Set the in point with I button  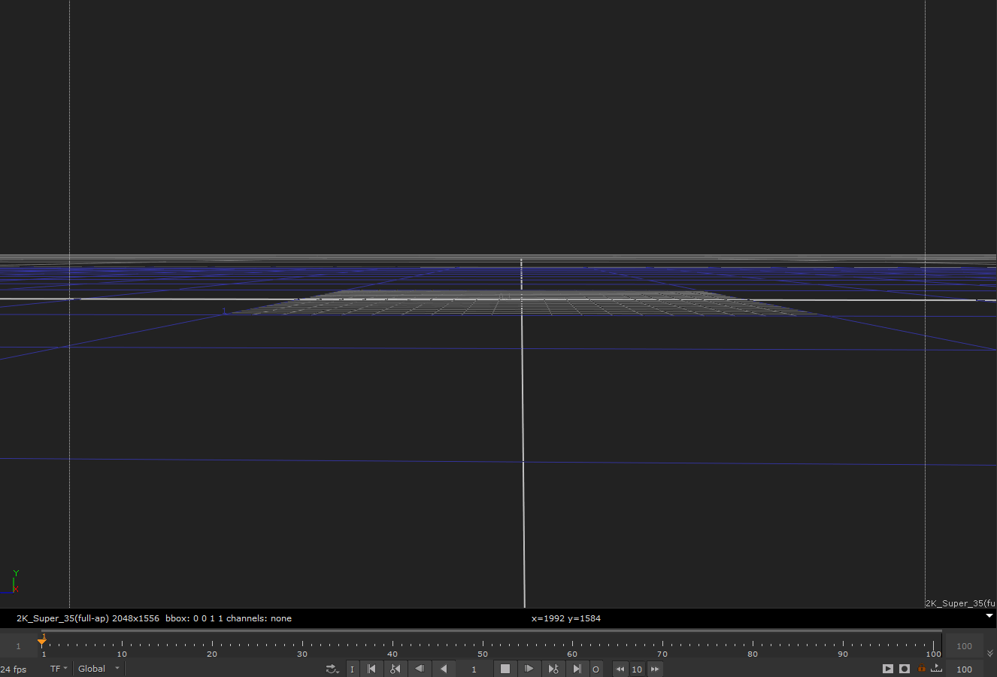coord(352,669)
